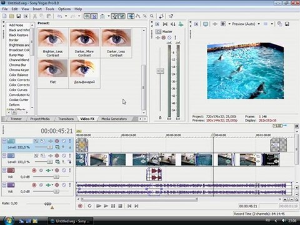The height and width of the screenshot is (225, 300).
Task: Toggle Ignore Event Grouping button
Action: tap(122, 16)
